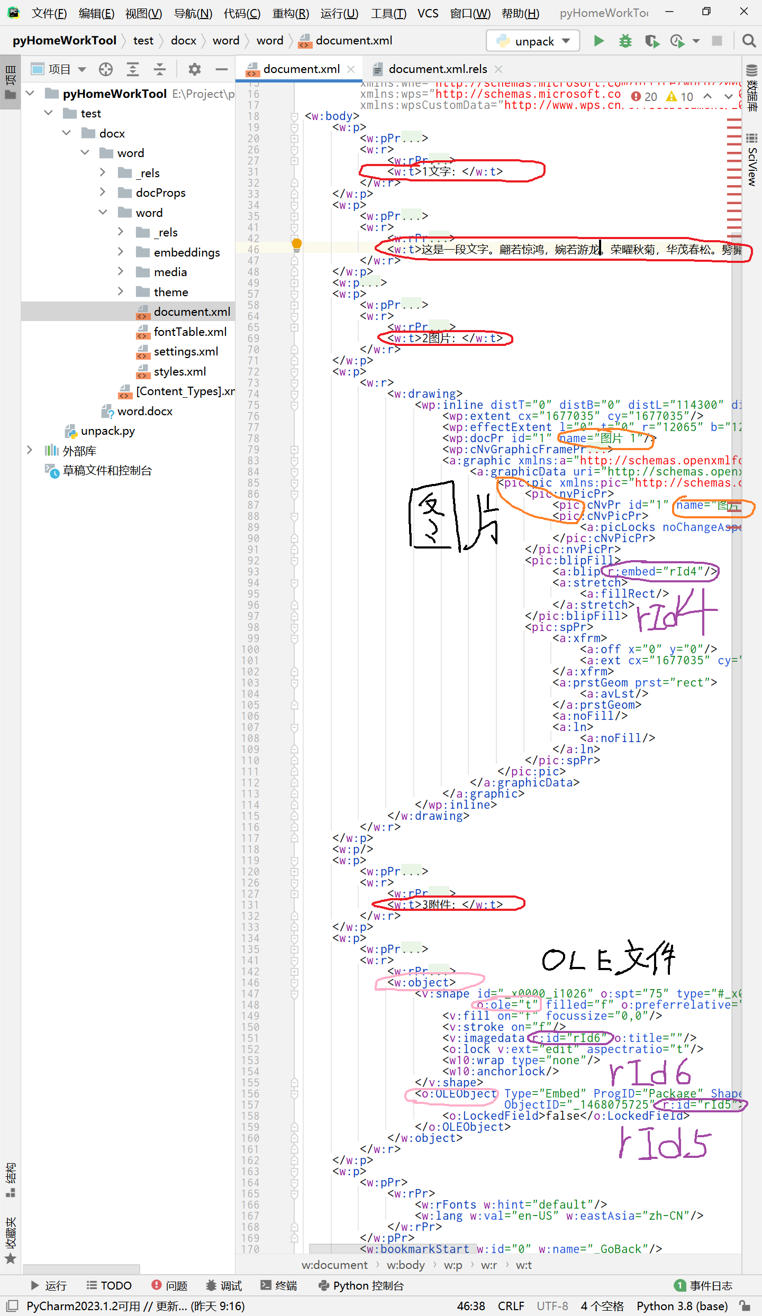Toggle read-only lock in status bar
Screen dimensions: 762x1316
745,1306
